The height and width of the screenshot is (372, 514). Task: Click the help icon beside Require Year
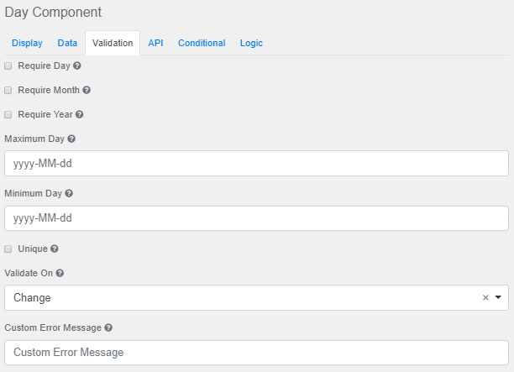click(x=79, y=114)
